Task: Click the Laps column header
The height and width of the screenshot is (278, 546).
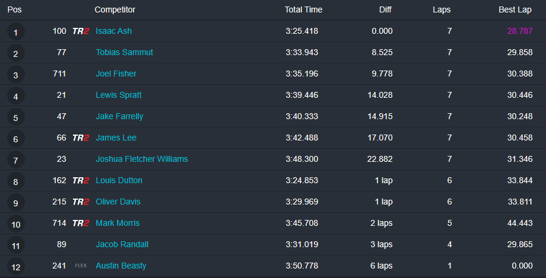Action: coord(442,9)
